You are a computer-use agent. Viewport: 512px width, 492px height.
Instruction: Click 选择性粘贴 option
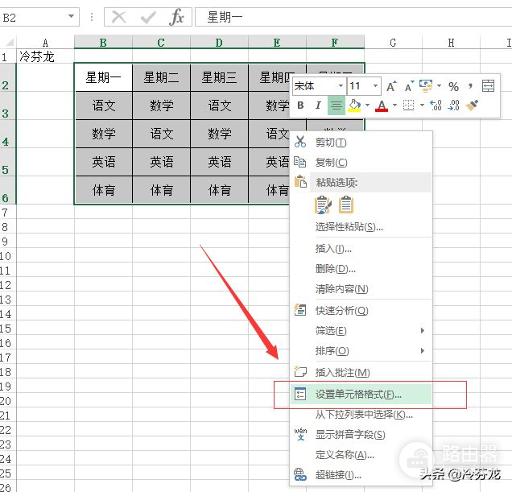349,227
